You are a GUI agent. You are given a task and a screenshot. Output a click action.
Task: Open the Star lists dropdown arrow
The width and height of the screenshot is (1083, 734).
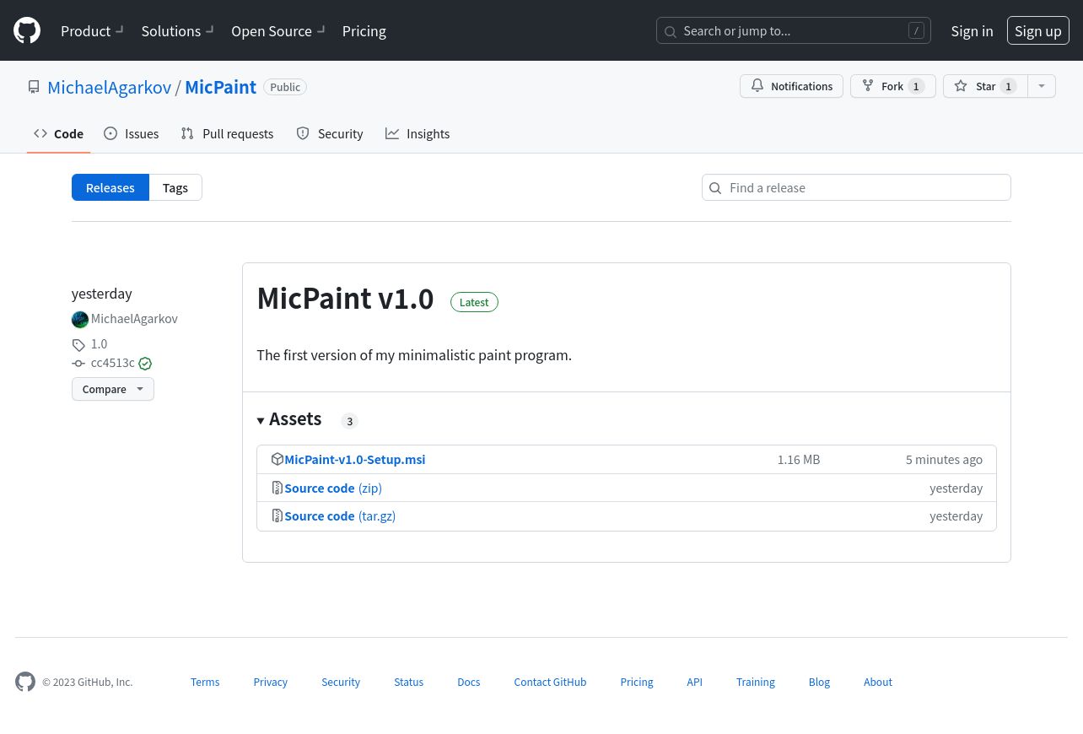pyautogui.click(x=1042, y=86)
